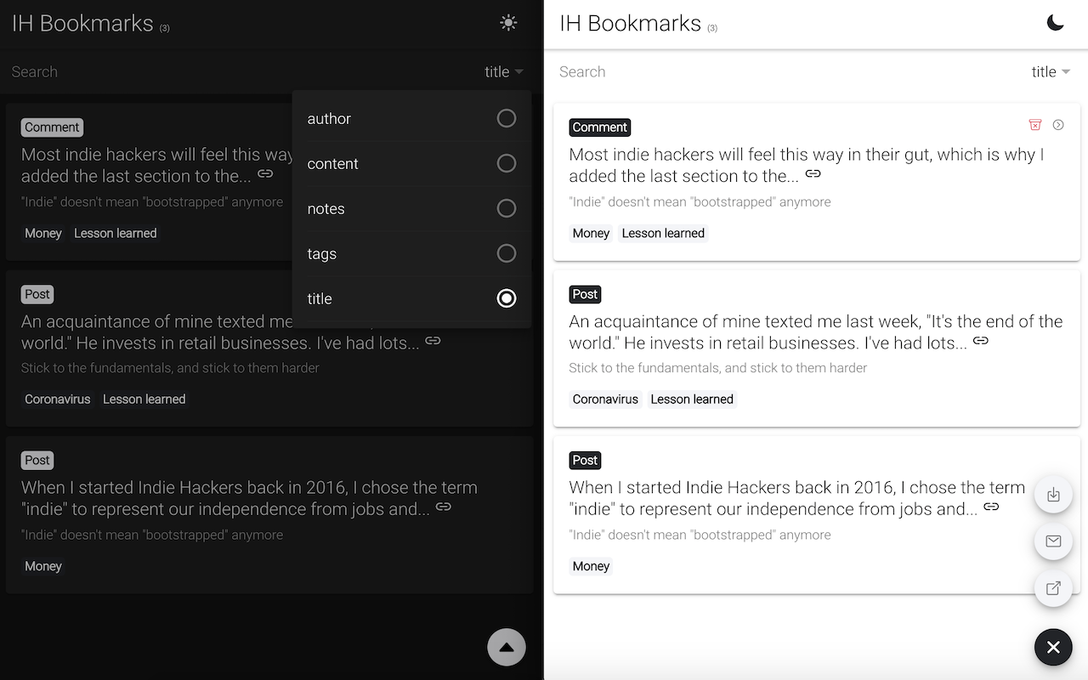The width and height of the screenshot is (1088, 680).
Task: Open Comment bookmark details arrow icon
Action: 1058,125
